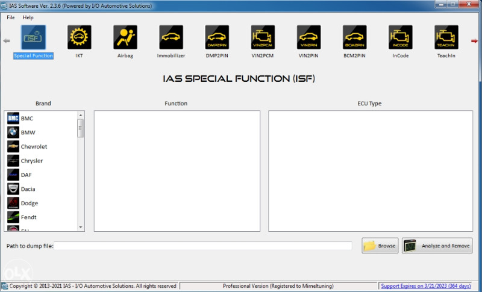
Task: Click the empty ECU Type list box
Action: tap(371, 171)
